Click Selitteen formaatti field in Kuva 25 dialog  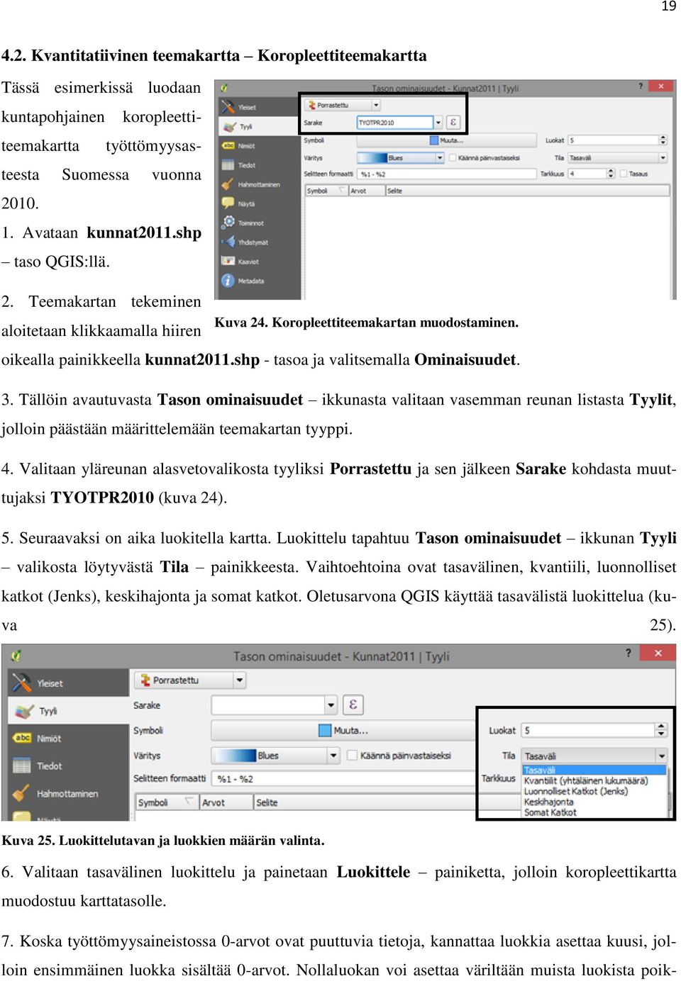click(x=343, y=778)
